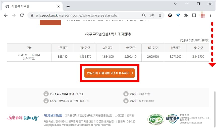Click the 정보제공부서 : 안심소득추진과 text

tap(74, 101)
